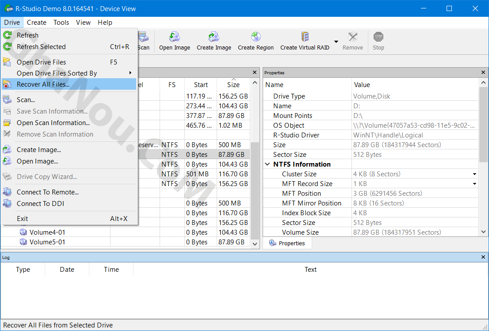The image size is (489, 331).
Task: Click Open Drive Files menu item
Action: pyautogui.click(x=41, y=62)
